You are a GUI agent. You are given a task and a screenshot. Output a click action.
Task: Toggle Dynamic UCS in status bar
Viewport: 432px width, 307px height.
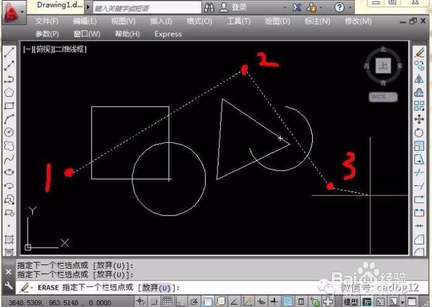pos(247,301)
